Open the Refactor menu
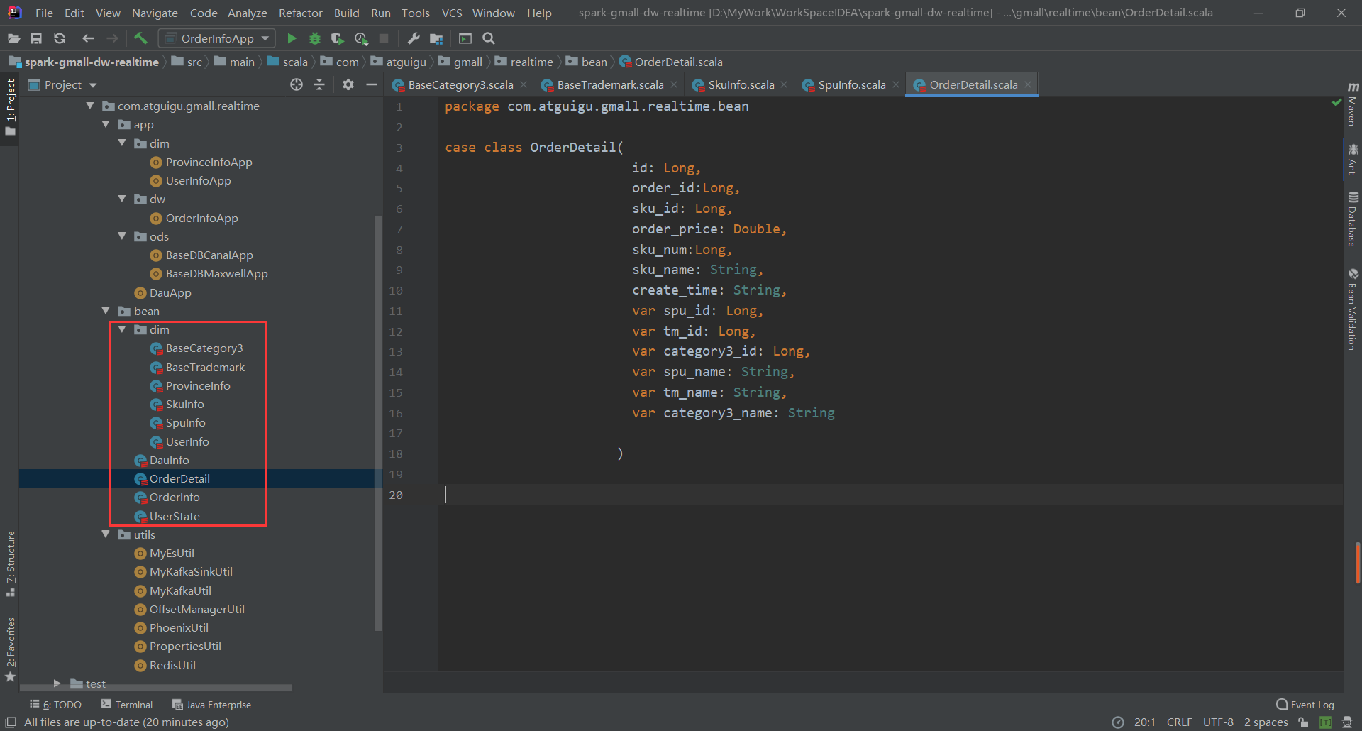Viewport: 1362px width, 731px height. [x=300, y=13]
